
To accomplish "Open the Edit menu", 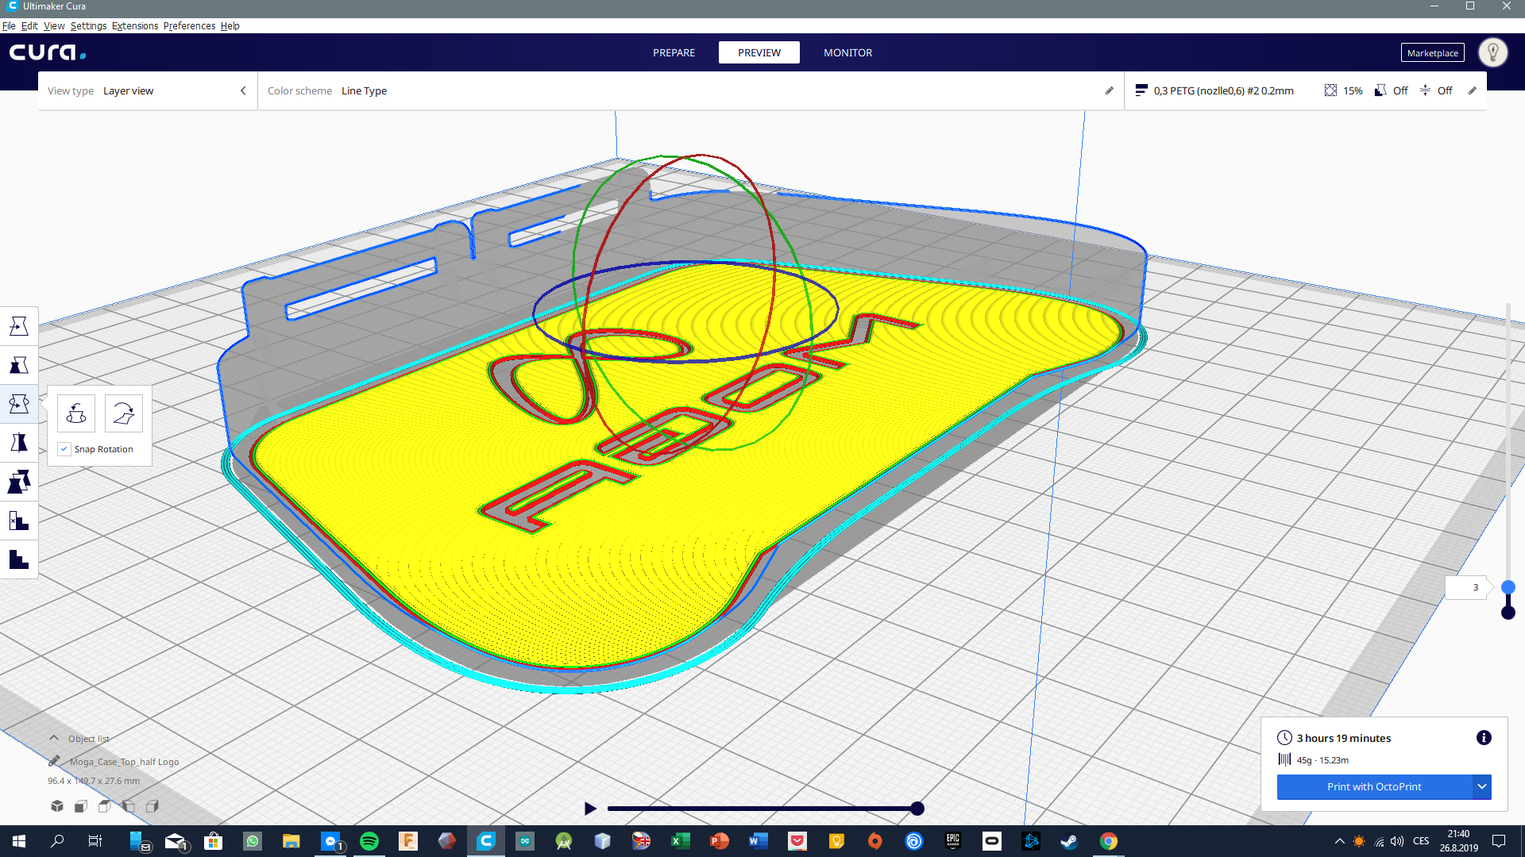I will [29, 25].
